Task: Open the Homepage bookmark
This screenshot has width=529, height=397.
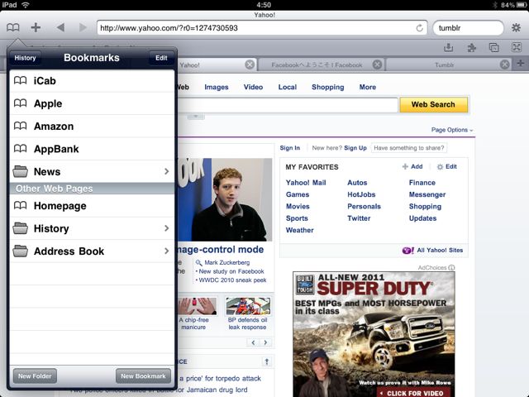Action: coord(92,206)
